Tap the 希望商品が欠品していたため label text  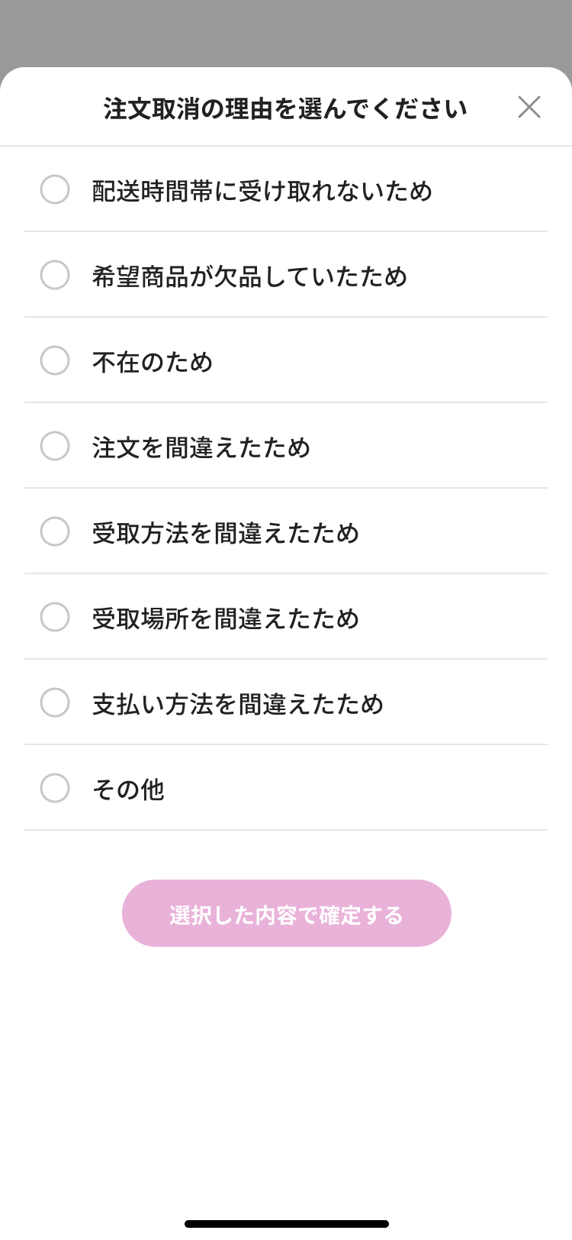(x=249, y=276)
